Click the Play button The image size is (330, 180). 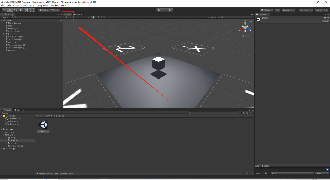click(x=159, y=10)
